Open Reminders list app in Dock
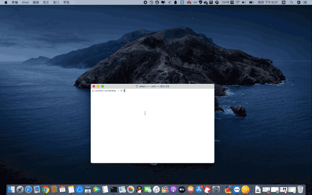The height and width of the screenshot is (195, 312). [105, 189]
